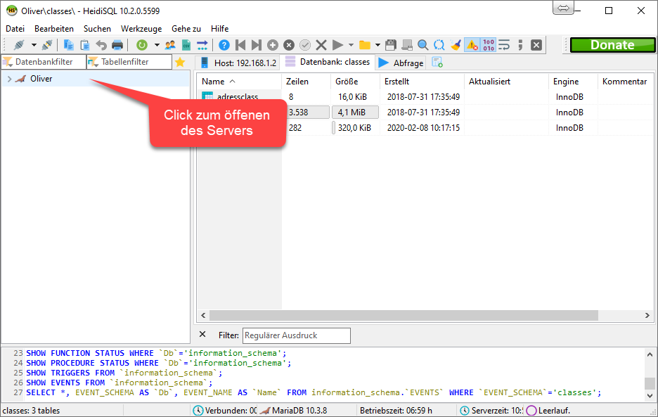
Task: Click the save floppy disk icon
Action: pyautogui.click(x=391, y=45)
